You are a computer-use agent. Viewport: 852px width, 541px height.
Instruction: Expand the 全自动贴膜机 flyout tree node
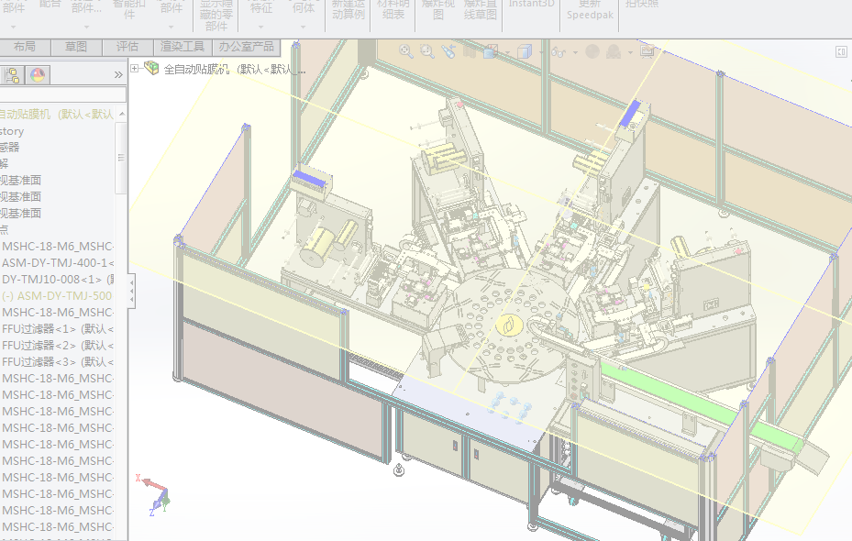pos(134,69)
